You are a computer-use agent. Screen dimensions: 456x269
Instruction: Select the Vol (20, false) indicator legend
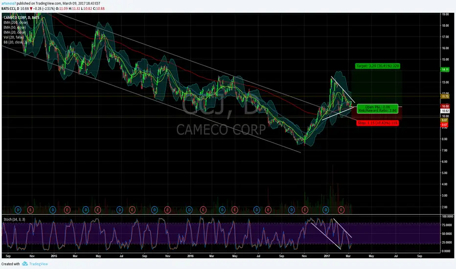tap(14, 38)
